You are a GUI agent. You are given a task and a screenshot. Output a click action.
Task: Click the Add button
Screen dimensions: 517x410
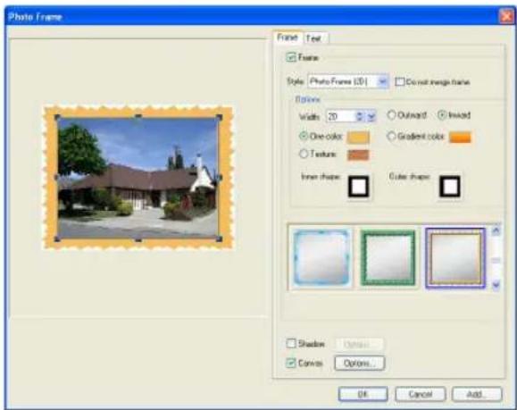pyautogui.click(x=477, y=394)
